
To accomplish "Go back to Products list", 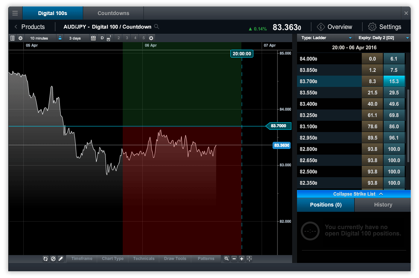I will (30, 27).
